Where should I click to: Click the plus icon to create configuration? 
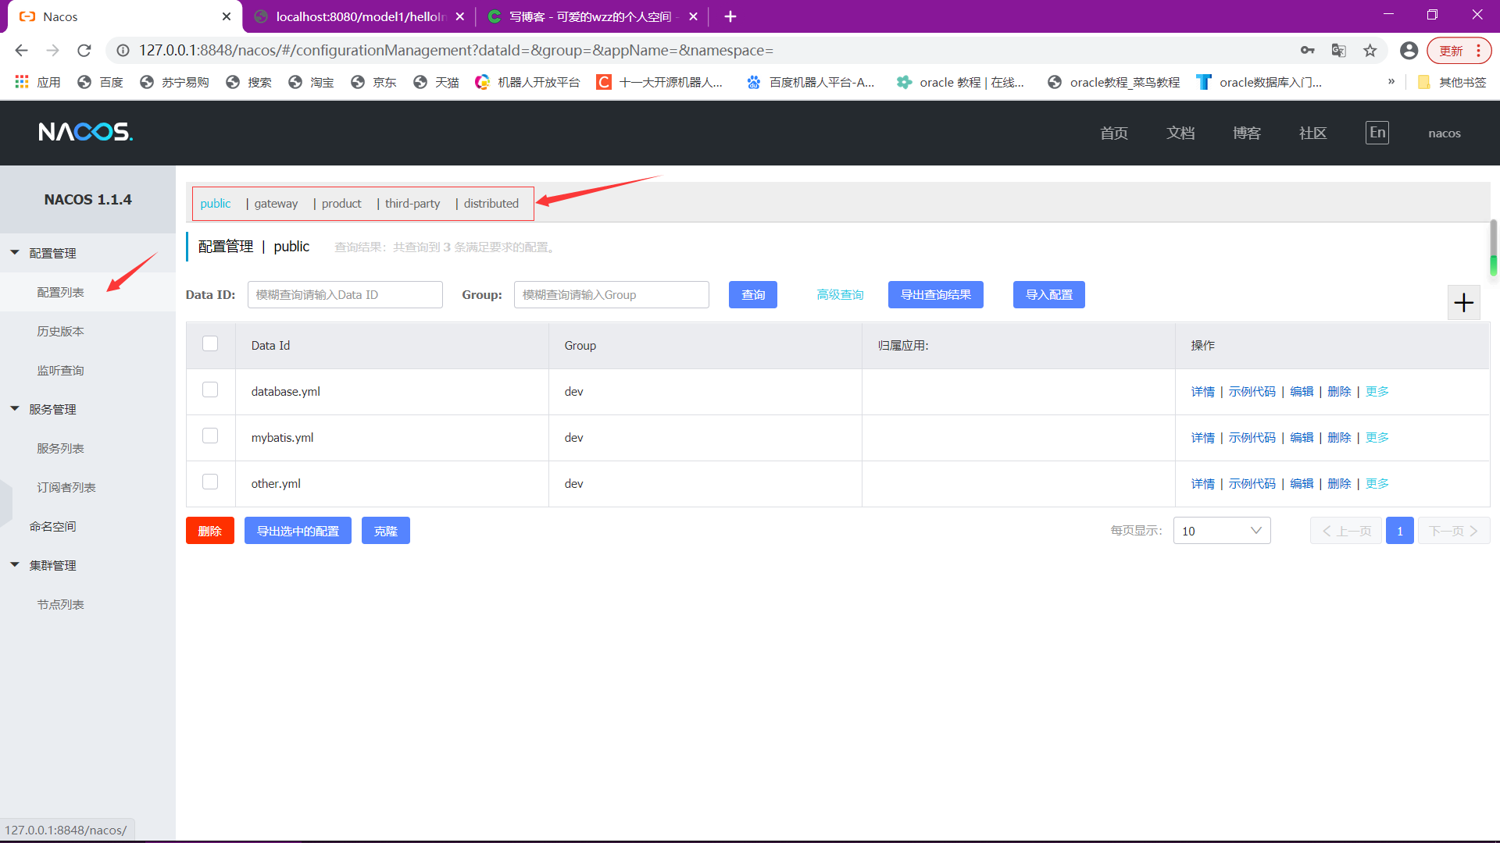pos(1463,303)
